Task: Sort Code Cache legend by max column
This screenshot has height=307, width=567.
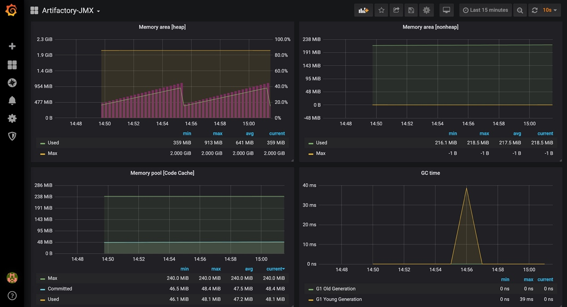Action: [x=216, y=269]
